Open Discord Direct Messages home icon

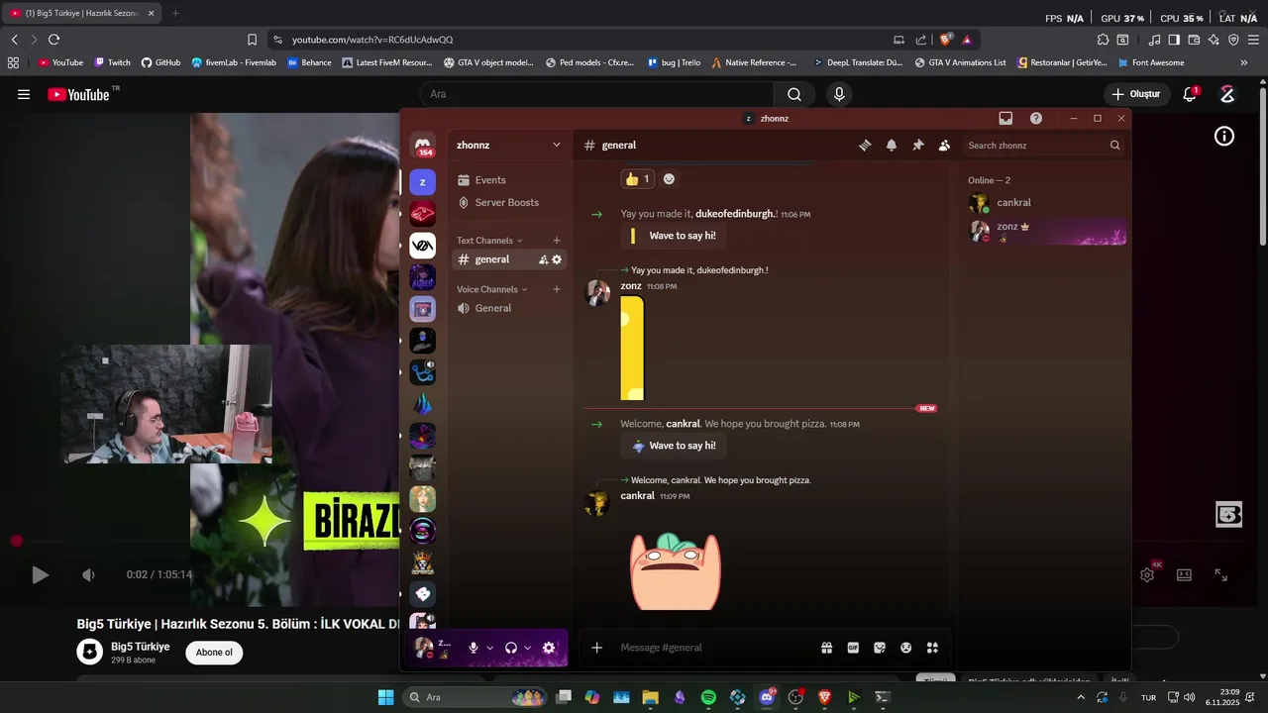pos(423,146)
